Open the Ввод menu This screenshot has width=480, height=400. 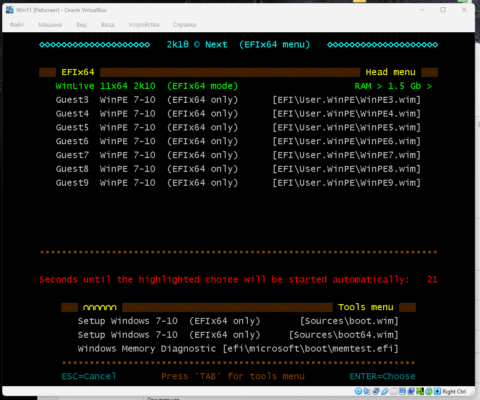pyautogui.click(x=108, y=25)
